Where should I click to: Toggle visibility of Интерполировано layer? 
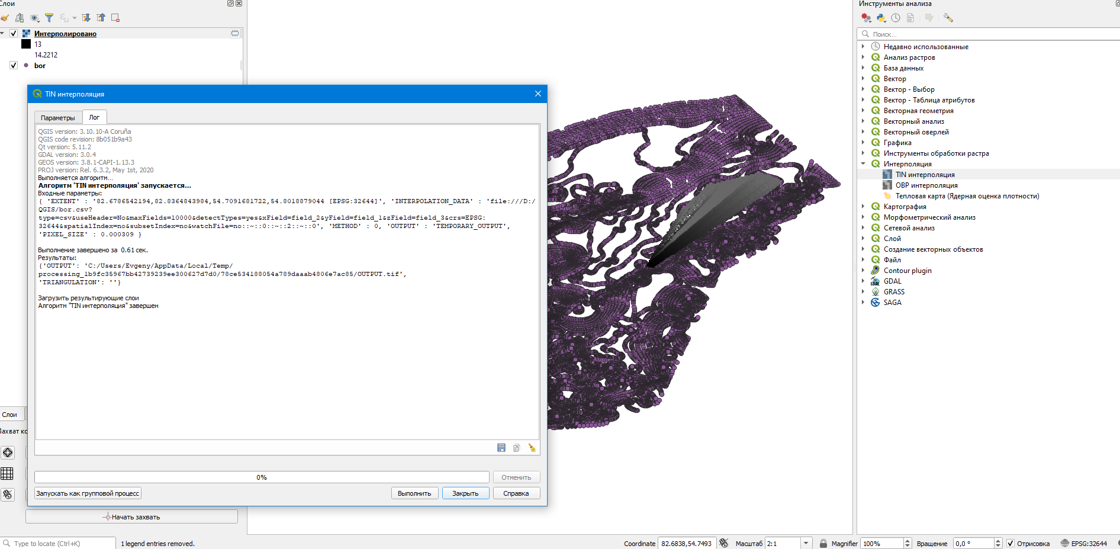click(x=14, y=34)
